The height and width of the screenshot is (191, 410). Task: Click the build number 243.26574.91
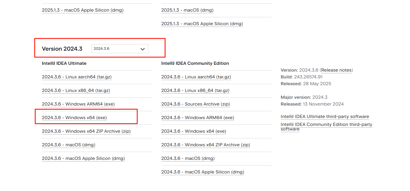[x=308, y=77]
